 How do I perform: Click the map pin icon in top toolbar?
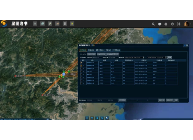[50, 23]
